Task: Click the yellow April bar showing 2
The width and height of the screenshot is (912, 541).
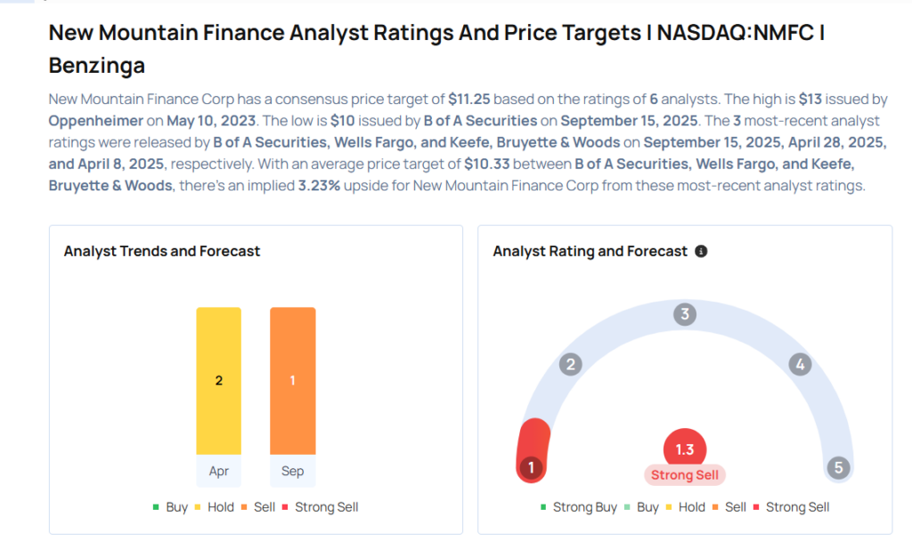Action: point(219,381)
